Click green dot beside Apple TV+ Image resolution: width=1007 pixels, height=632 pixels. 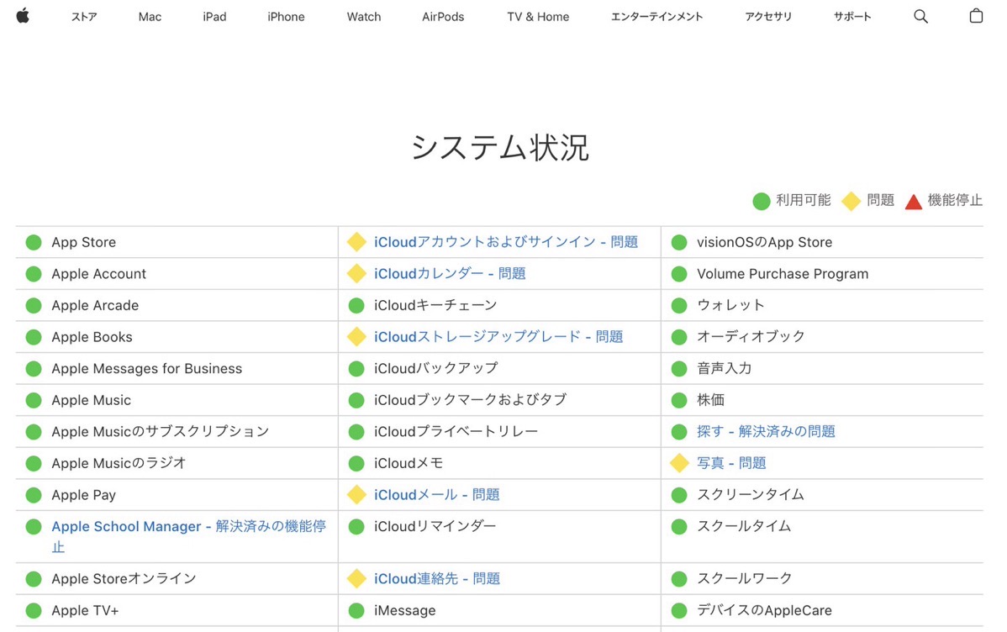[34, 610]
